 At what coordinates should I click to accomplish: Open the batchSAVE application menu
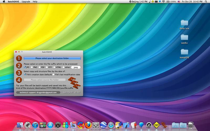pos(13,2)
